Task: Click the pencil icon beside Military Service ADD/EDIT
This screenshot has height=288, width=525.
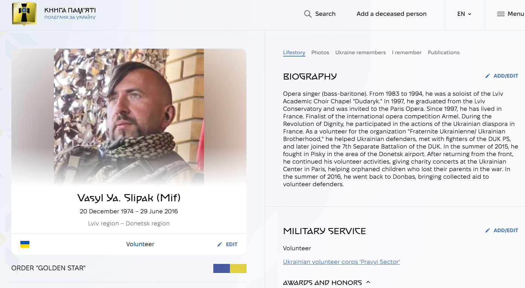Action: 488,230
